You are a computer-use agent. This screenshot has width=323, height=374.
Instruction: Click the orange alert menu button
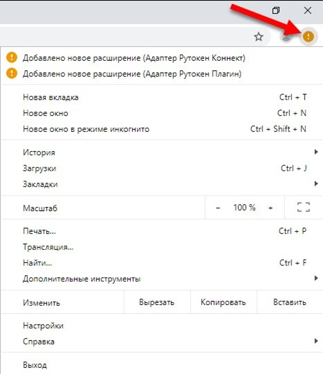tap(309, 37)
